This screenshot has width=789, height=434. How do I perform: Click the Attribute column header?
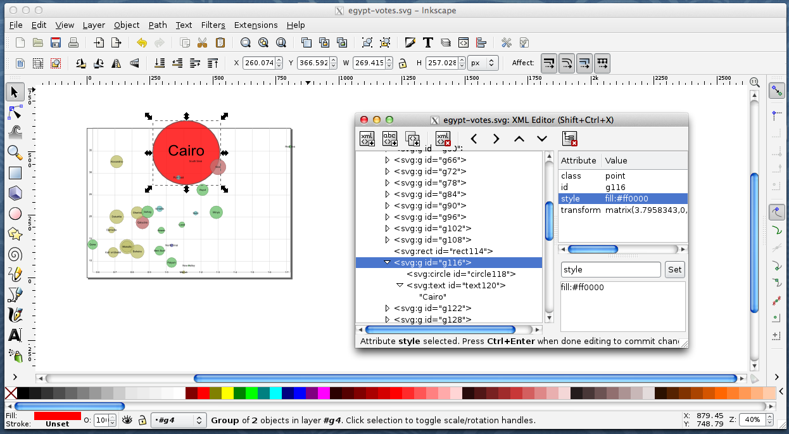[579, 161]
